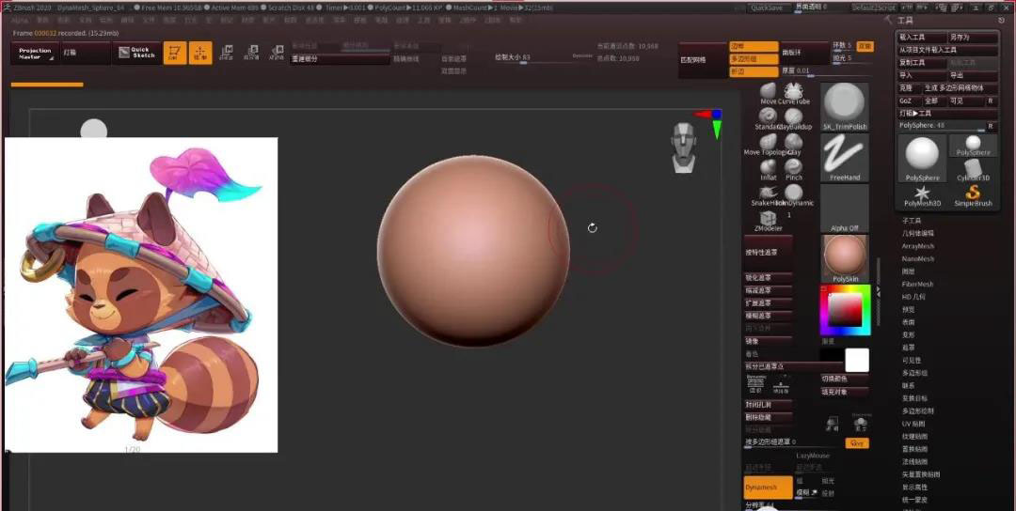Image resolution: width=1016 pixels, height=511 pixels.
Task: Select the Inflat brush
Action: pos(769,167)
